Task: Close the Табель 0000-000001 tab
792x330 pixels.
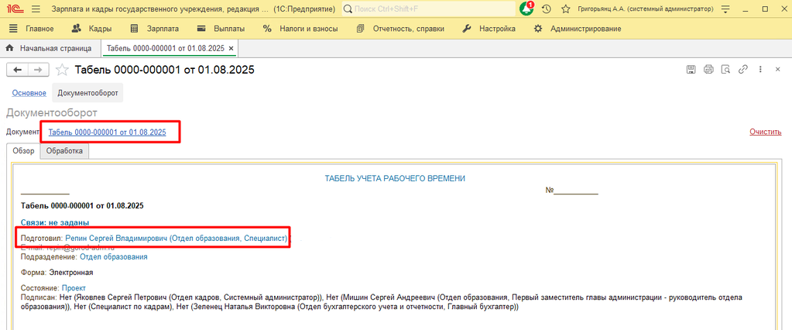Action: coord(231,48)
